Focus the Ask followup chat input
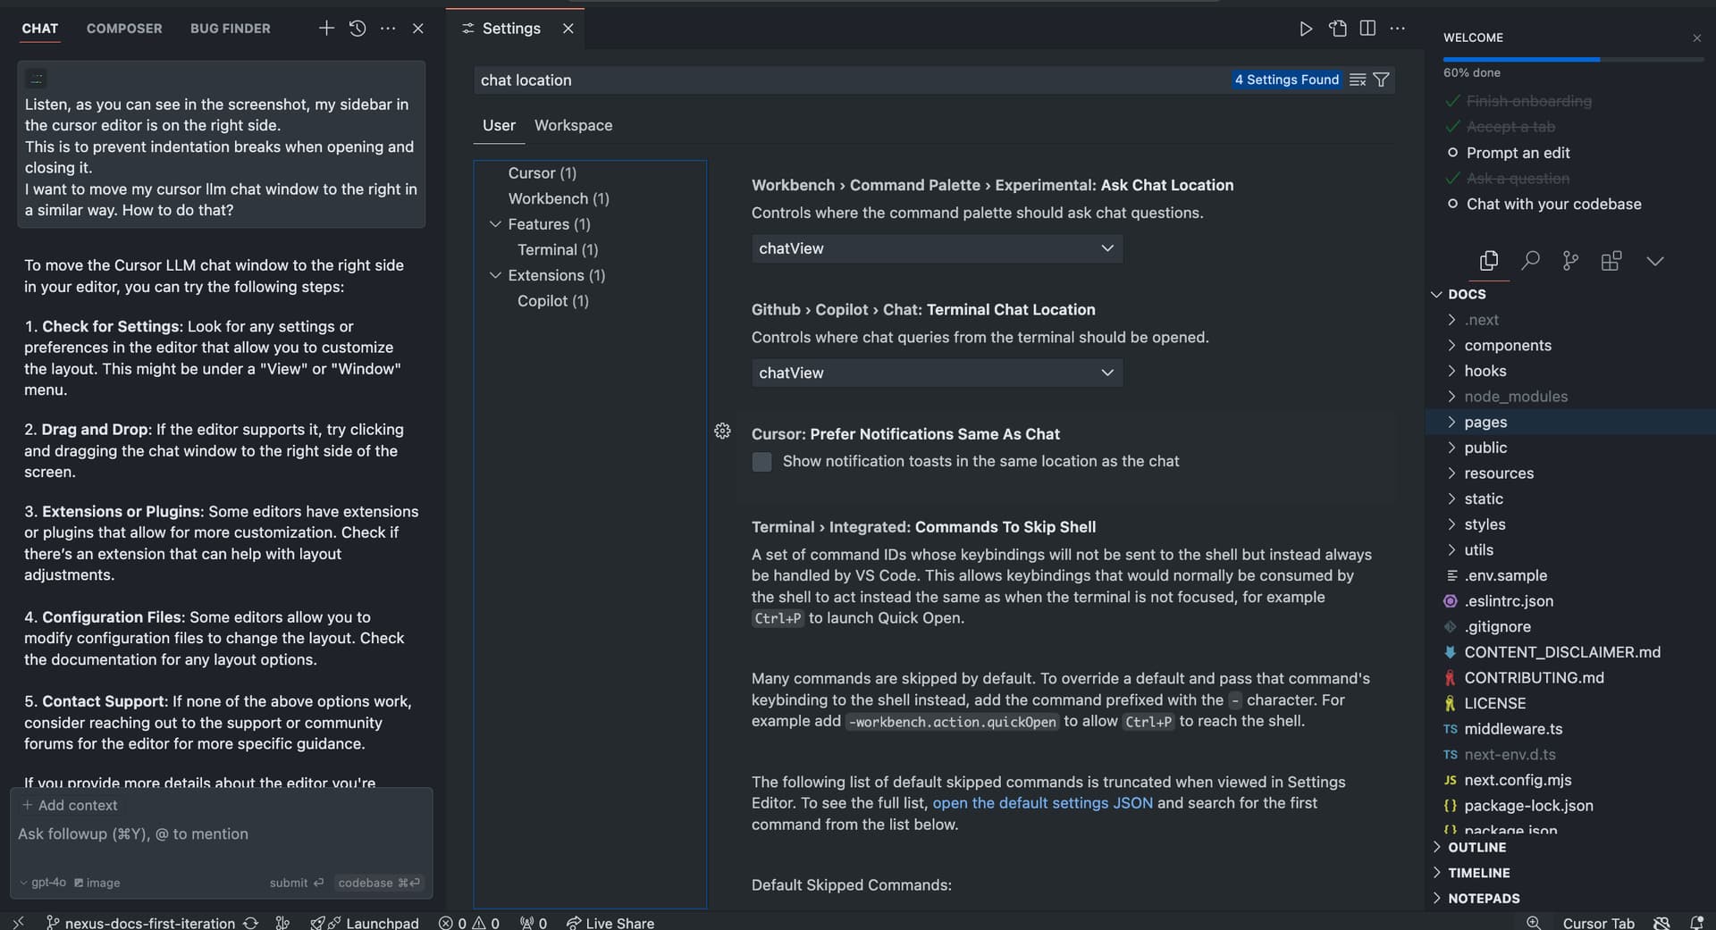 click(222, 834)
